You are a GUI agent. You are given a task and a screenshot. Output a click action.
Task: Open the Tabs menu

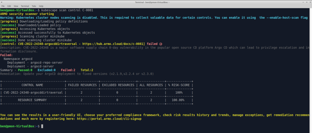(x=34, y=6)
